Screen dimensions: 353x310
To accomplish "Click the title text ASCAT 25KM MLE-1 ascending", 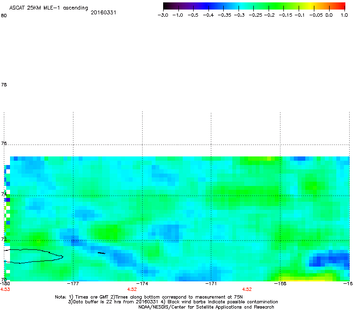I will coord(49,8).
